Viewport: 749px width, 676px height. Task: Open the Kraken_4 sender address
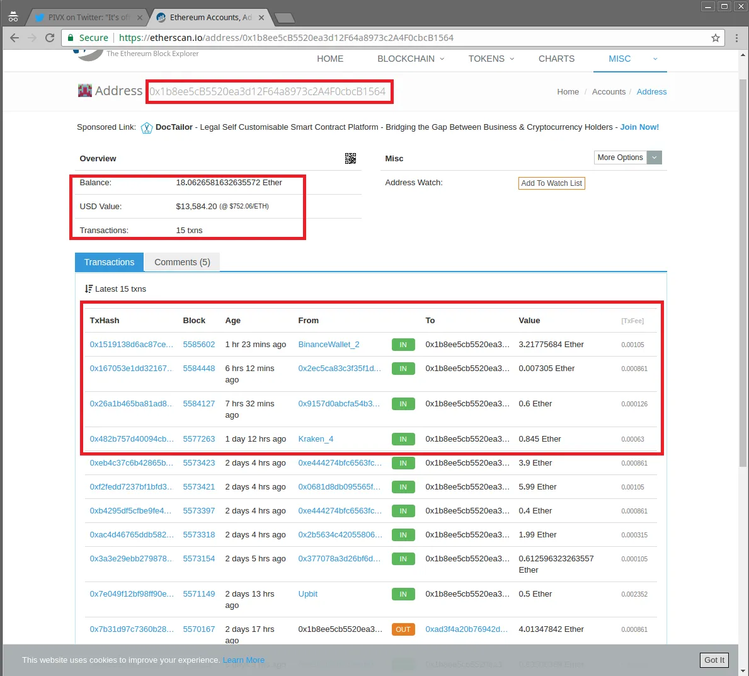(316, 439)
